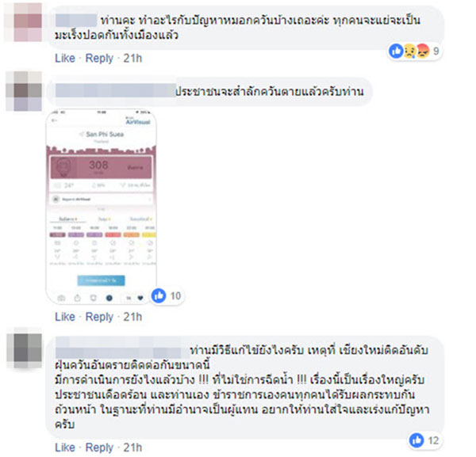Reply to the comment with 9 reactions

[99, 58]
